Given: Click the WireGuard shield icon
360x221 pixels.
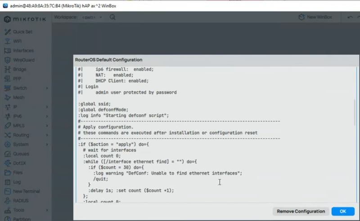Looking at the screenshot, I should click(x=7, y=60).
